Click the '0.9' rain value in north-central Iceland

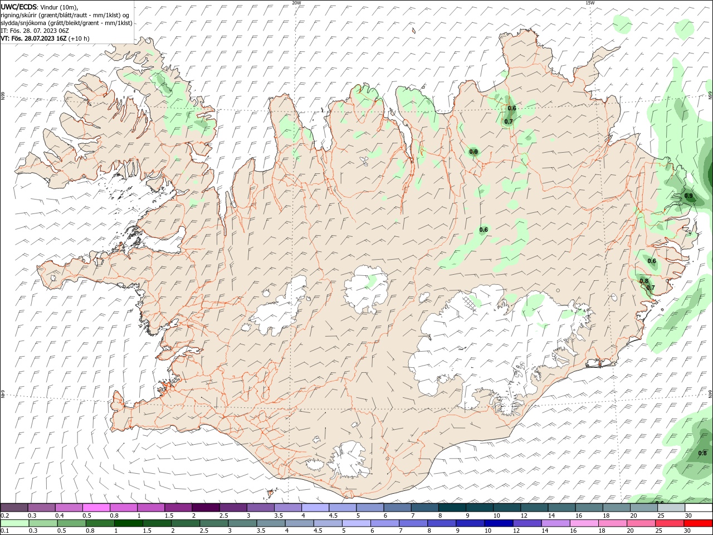[473, 152]
